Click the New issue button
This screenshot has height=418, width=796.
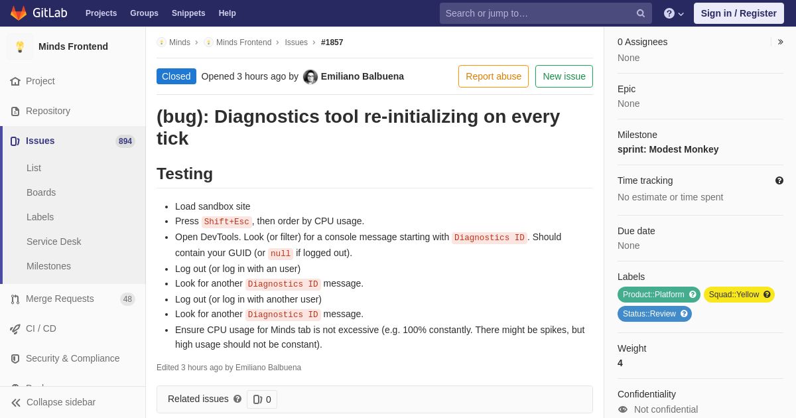[564, 76]
